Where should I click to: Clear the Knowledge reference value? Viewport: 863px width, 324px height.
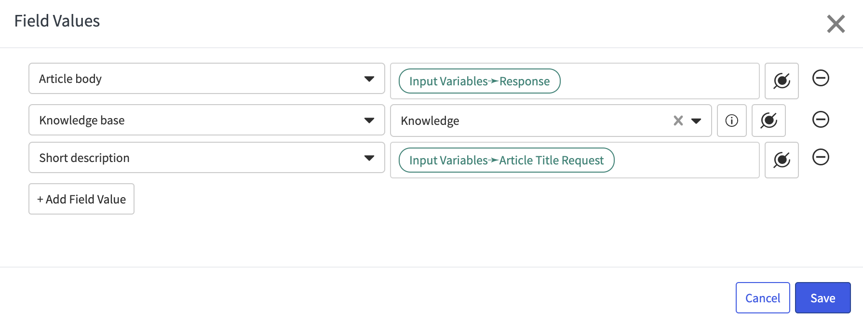(678, 121)
